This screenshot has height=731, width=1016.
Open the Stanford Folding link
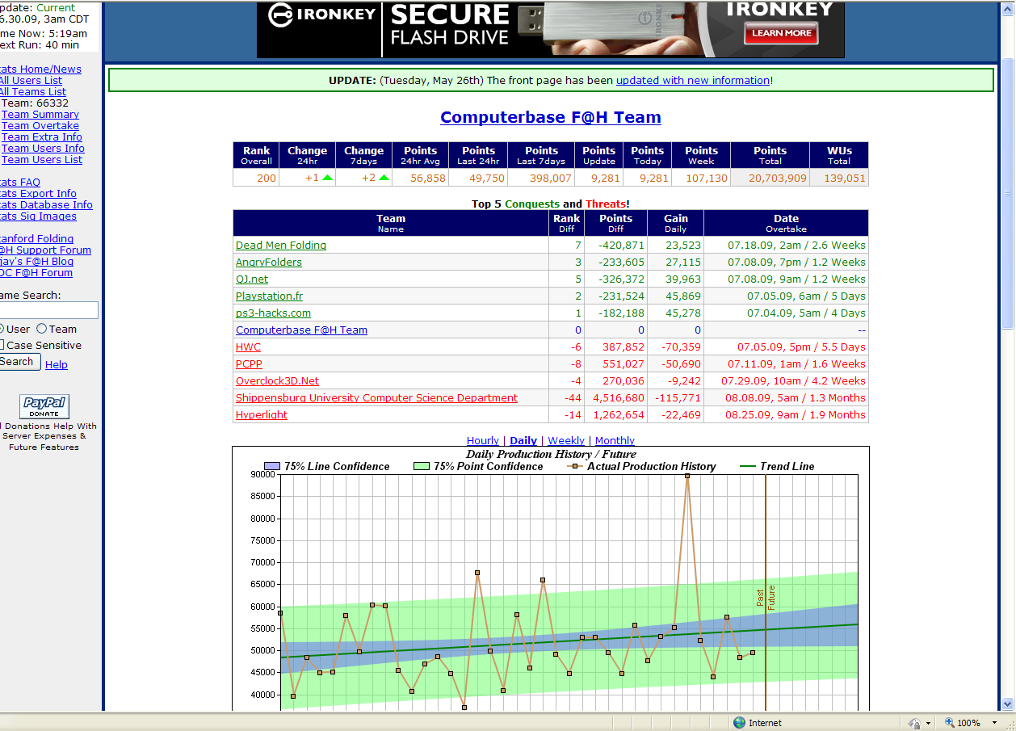tap(36, 239)
